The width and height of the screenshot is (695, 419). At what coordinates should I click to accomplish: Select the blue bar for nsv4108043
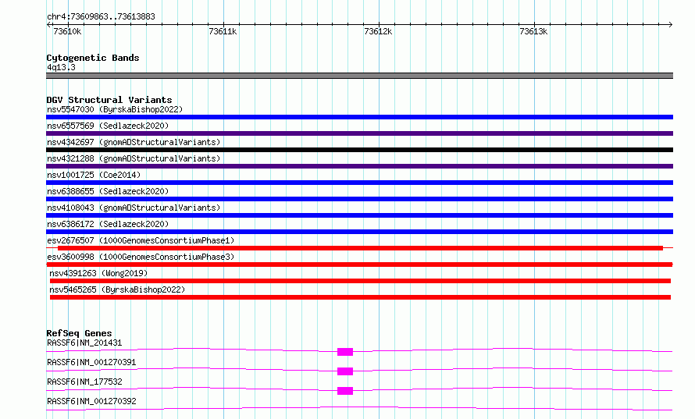[x=359, y=215]
